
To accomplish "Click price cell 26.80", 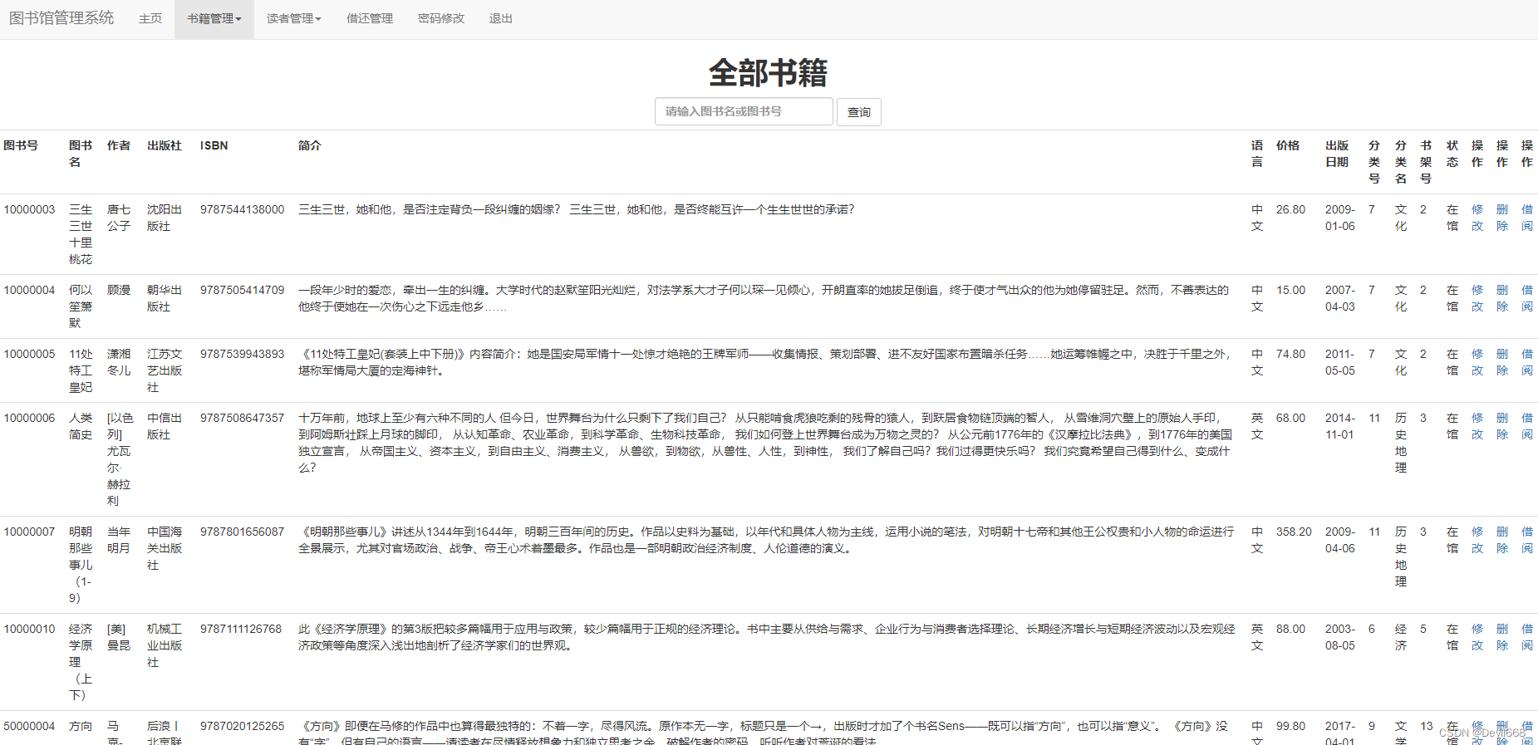I will (1290, 209).
